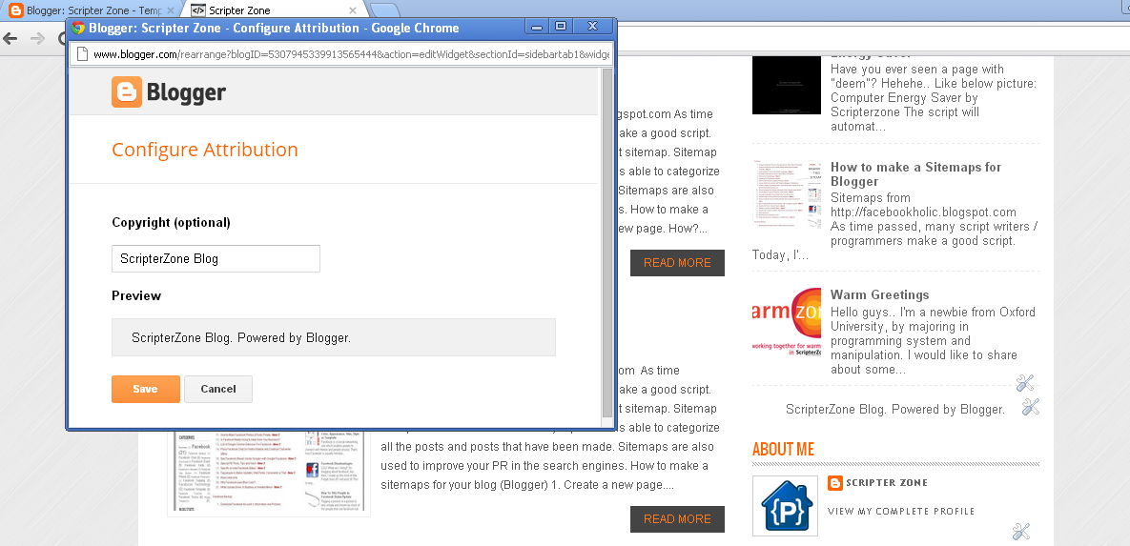Click the lower READ MORE button
Image resolution: width=1130 pixels, height=546 pixels.
677,519
